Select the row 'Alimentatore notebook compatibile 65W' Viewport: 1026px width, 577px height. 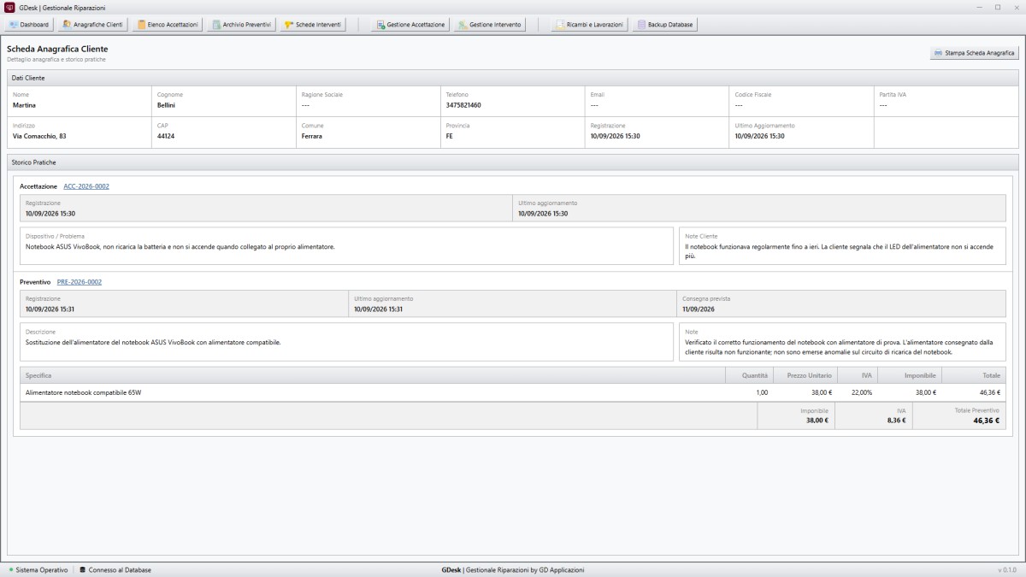click(x=513, y=392)
